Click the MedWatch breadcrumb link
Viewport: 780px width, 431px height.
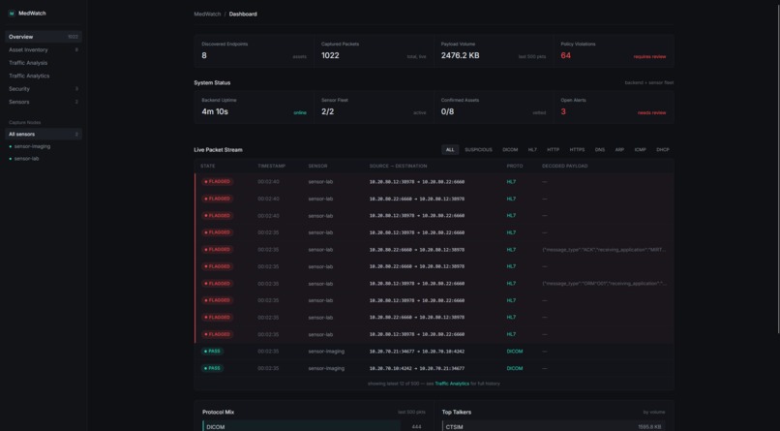[x=207, y=14]
